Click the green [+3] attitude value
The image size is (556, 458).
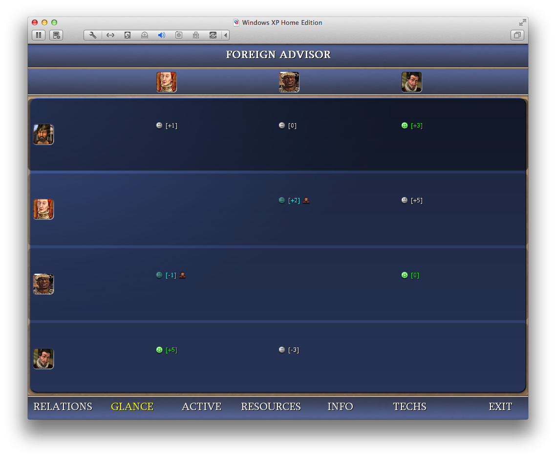[x=417, y=126]
